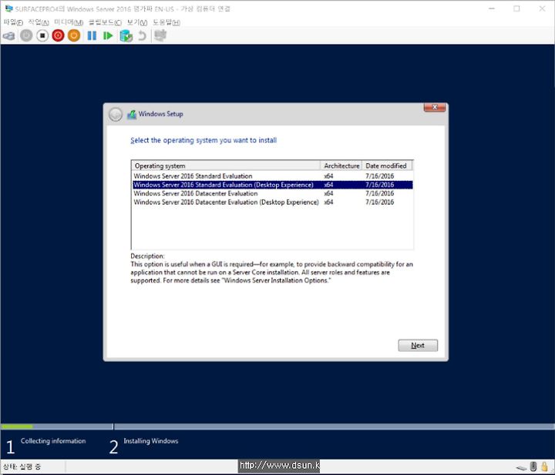555x475 pixels.
Task: Reset the VM using the green icon
Action: [x=108, y=35]
